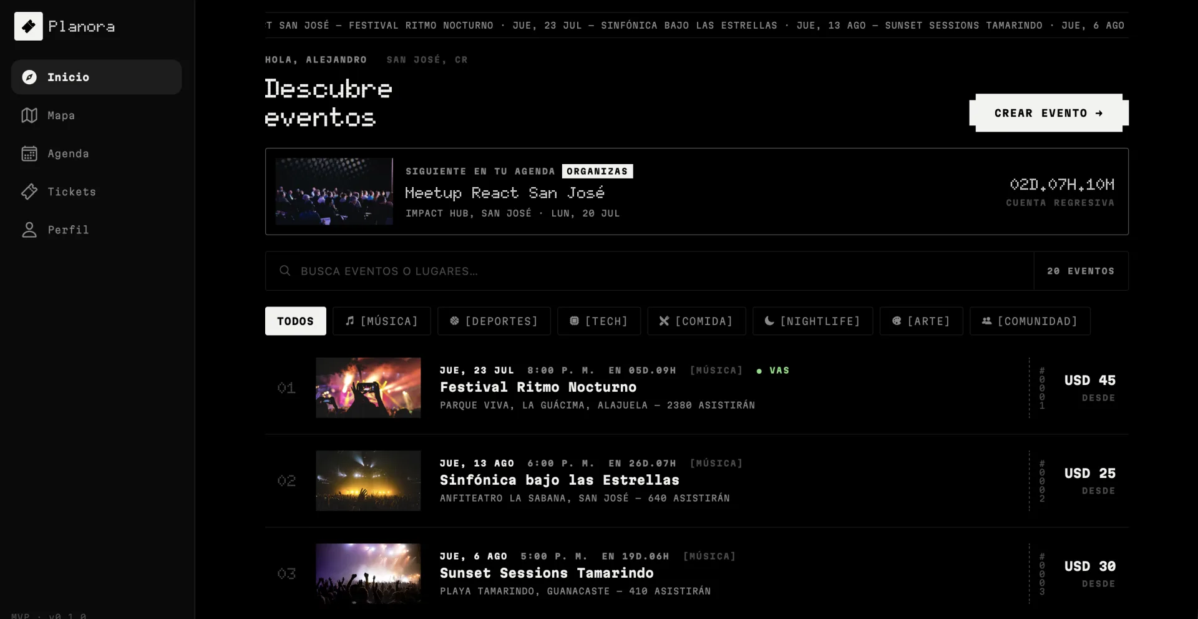Screen dimensions: 1198x619
Task: Filter events by Comida category
Action: pyautogui.click(x=696, y=321)
